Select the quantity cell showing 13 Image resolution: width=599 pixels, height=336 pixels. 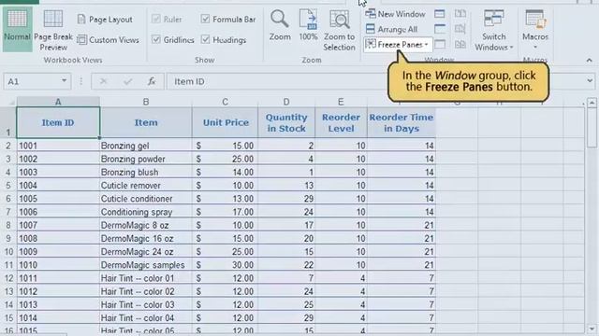[x=286, y=186]
